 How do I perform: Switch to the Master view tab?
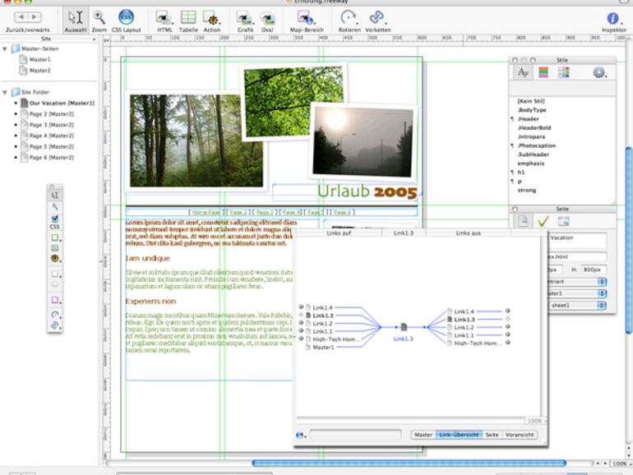(x=423, y=434)
